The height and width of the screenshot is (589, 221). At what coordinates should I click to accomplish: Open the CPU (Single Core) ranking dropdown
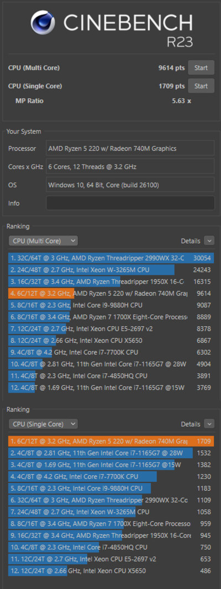tap(43, 424)
